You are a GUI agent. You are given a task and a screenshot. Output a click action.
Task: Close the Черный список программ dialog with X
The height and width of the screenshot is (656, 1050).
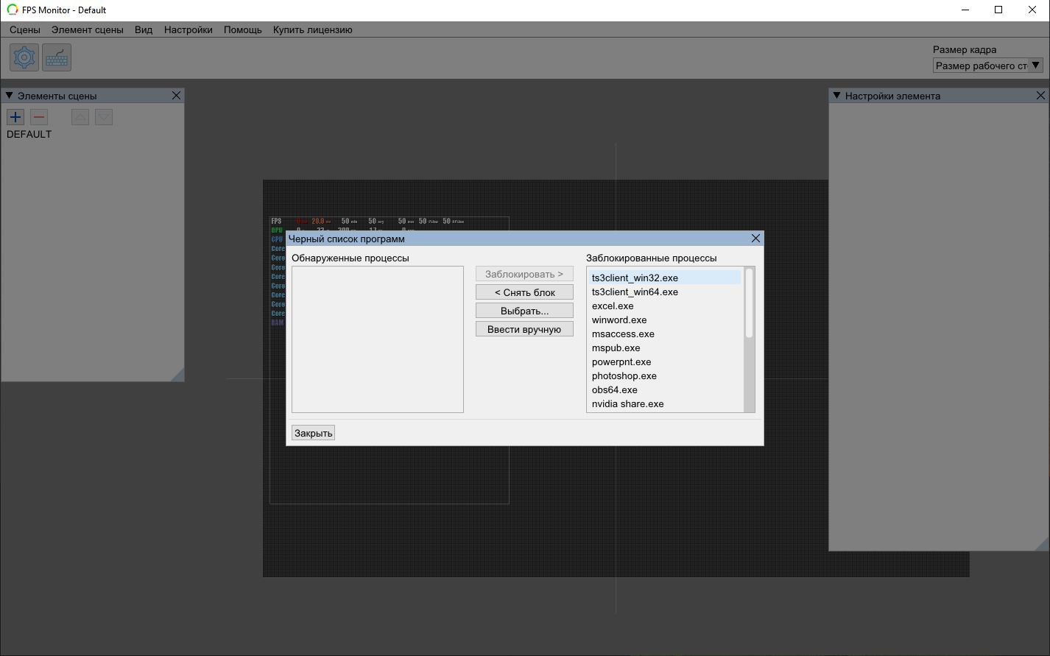pyautogui.click(x=755, y=239)
